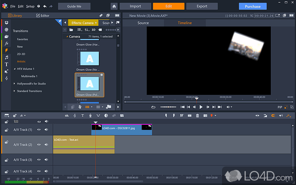Hide video on A/V Track (1)
296x185 pixels.
[x=39, y=130]
